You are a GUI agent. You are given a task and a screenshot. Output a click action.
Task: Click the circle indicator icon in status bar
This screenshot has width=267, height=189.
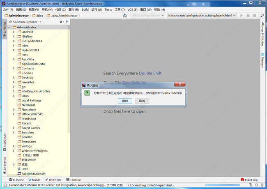[x=256, y=185]
